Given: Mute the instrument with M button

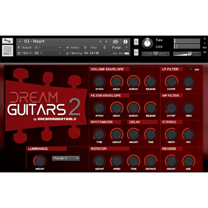Looking at the screenshot, I should point(136,52).
